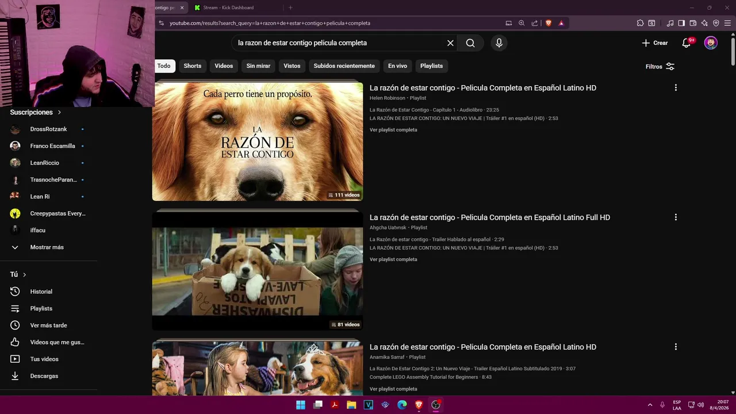Open the 111 videos playlist thumbnail

258,141
